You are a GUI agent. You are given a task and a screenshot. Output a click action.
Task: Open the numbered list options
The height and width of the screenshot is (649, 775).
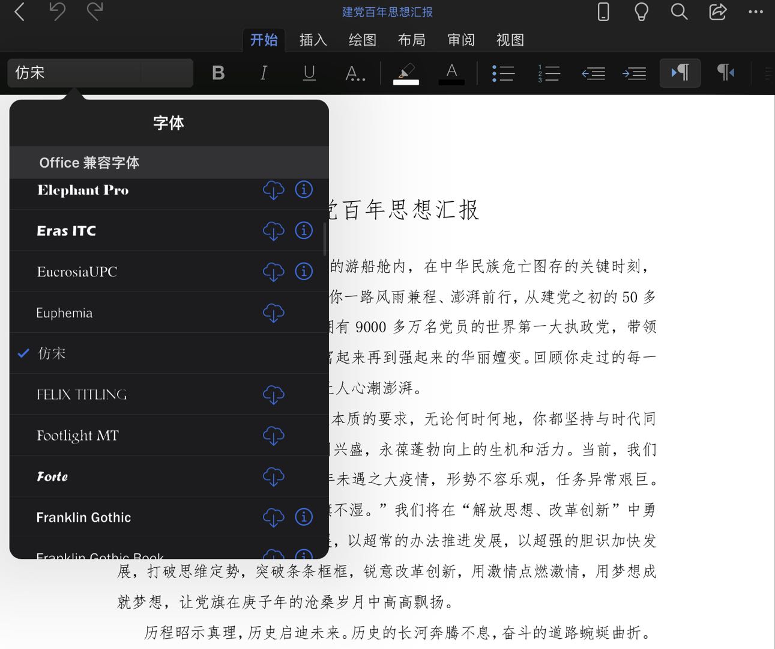[x=549, y=73]
